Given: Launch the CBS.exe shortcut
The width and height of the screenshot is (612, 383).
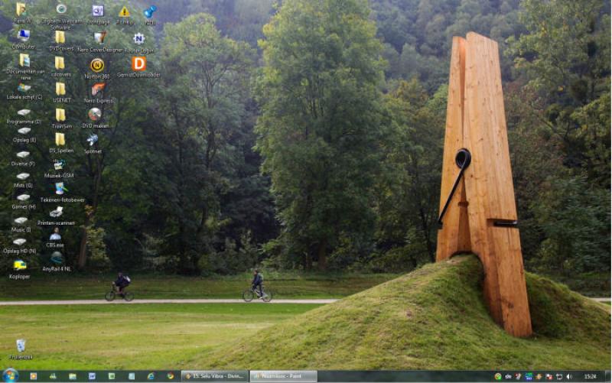Looking at the screenshot, I should [55, 234].
